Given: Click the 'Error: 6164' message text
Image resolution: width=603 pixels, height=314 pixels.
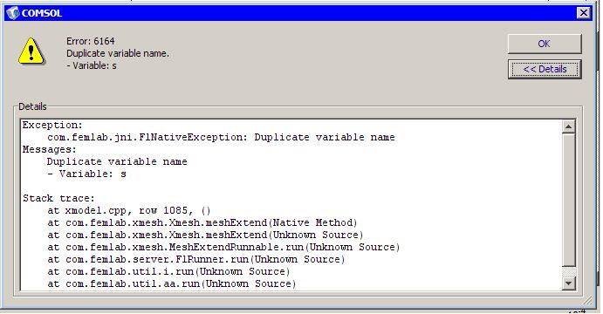Looking at the screenshot, I should pyautogui.click(x=91, y=41).
